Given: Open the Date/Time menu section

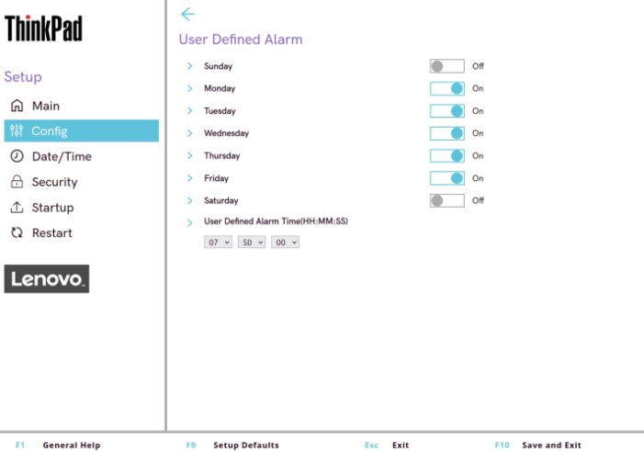Looking at the screenshot, I should point(82,156).
